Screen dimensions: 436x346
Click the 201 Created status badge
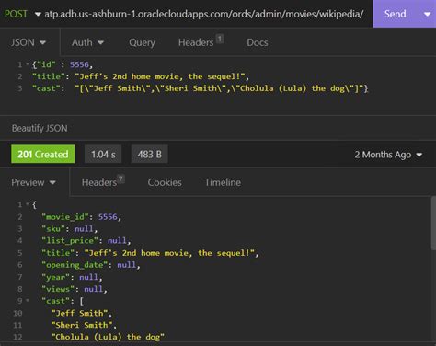point(43,154)
